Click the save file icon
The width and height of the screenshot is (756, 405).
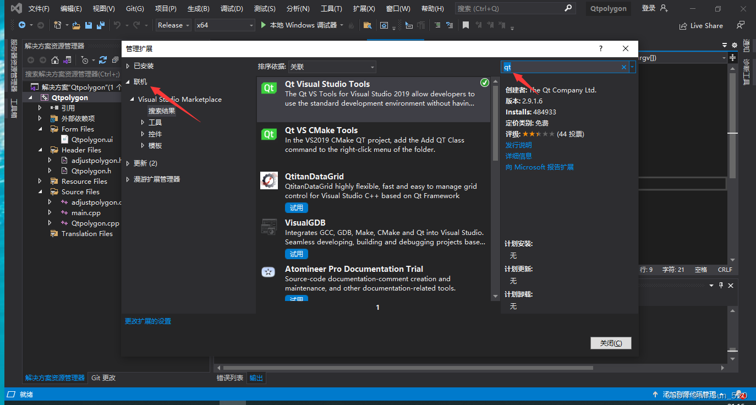[x=89, y=25]
